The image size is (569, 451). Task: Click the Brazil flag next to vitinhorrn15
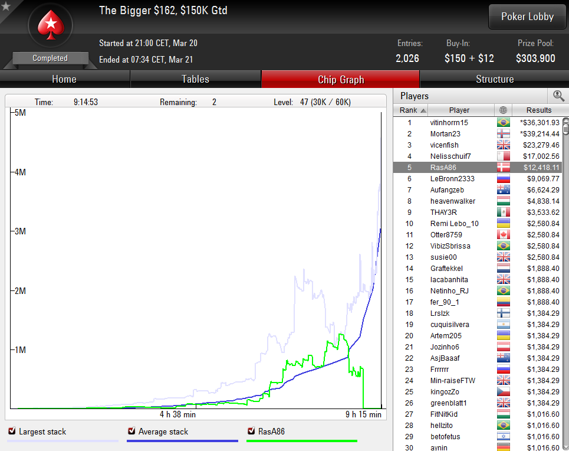click(504, 122)
